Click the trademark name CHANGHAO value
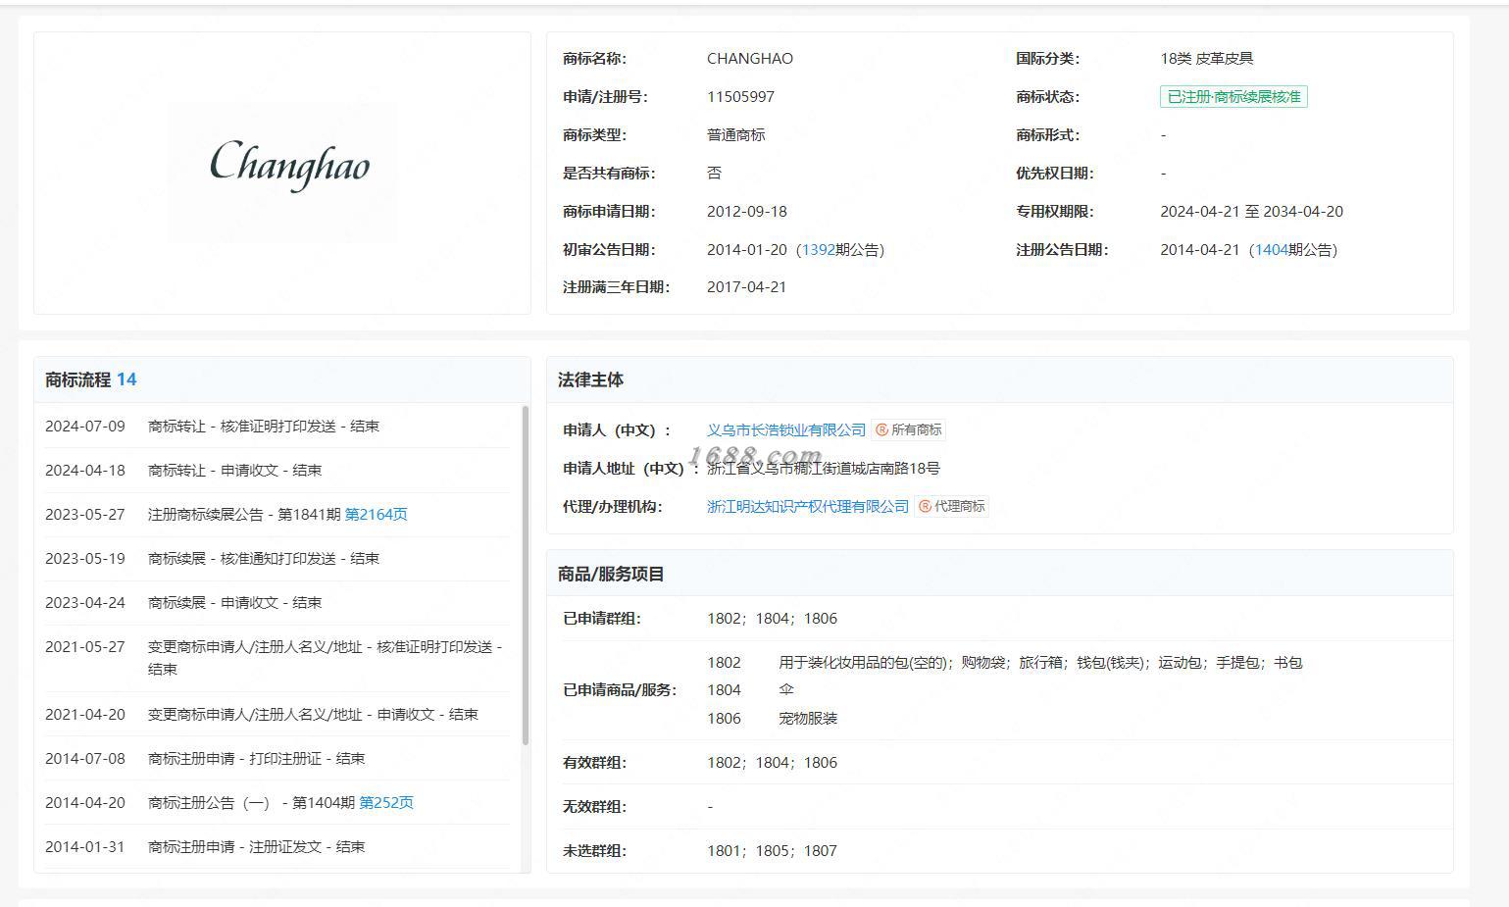The height and width of the screenshot is (907, 1509). pos(750,59)
